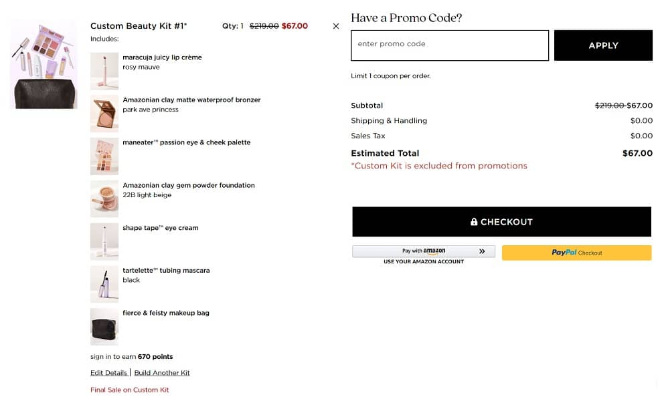This screenshot has width=662, height=401.
Task: Click the Custom Beauty Kit #1 title
Action: [x=139, y=26]
